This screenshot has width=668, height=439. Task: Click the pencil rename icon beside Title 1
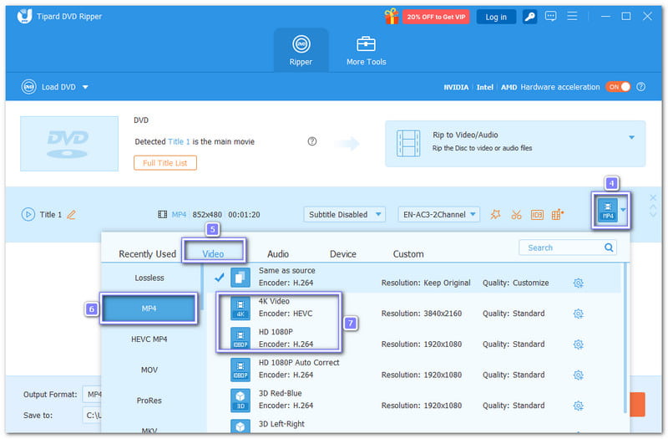pyautogui.click(x=71, y=215)
